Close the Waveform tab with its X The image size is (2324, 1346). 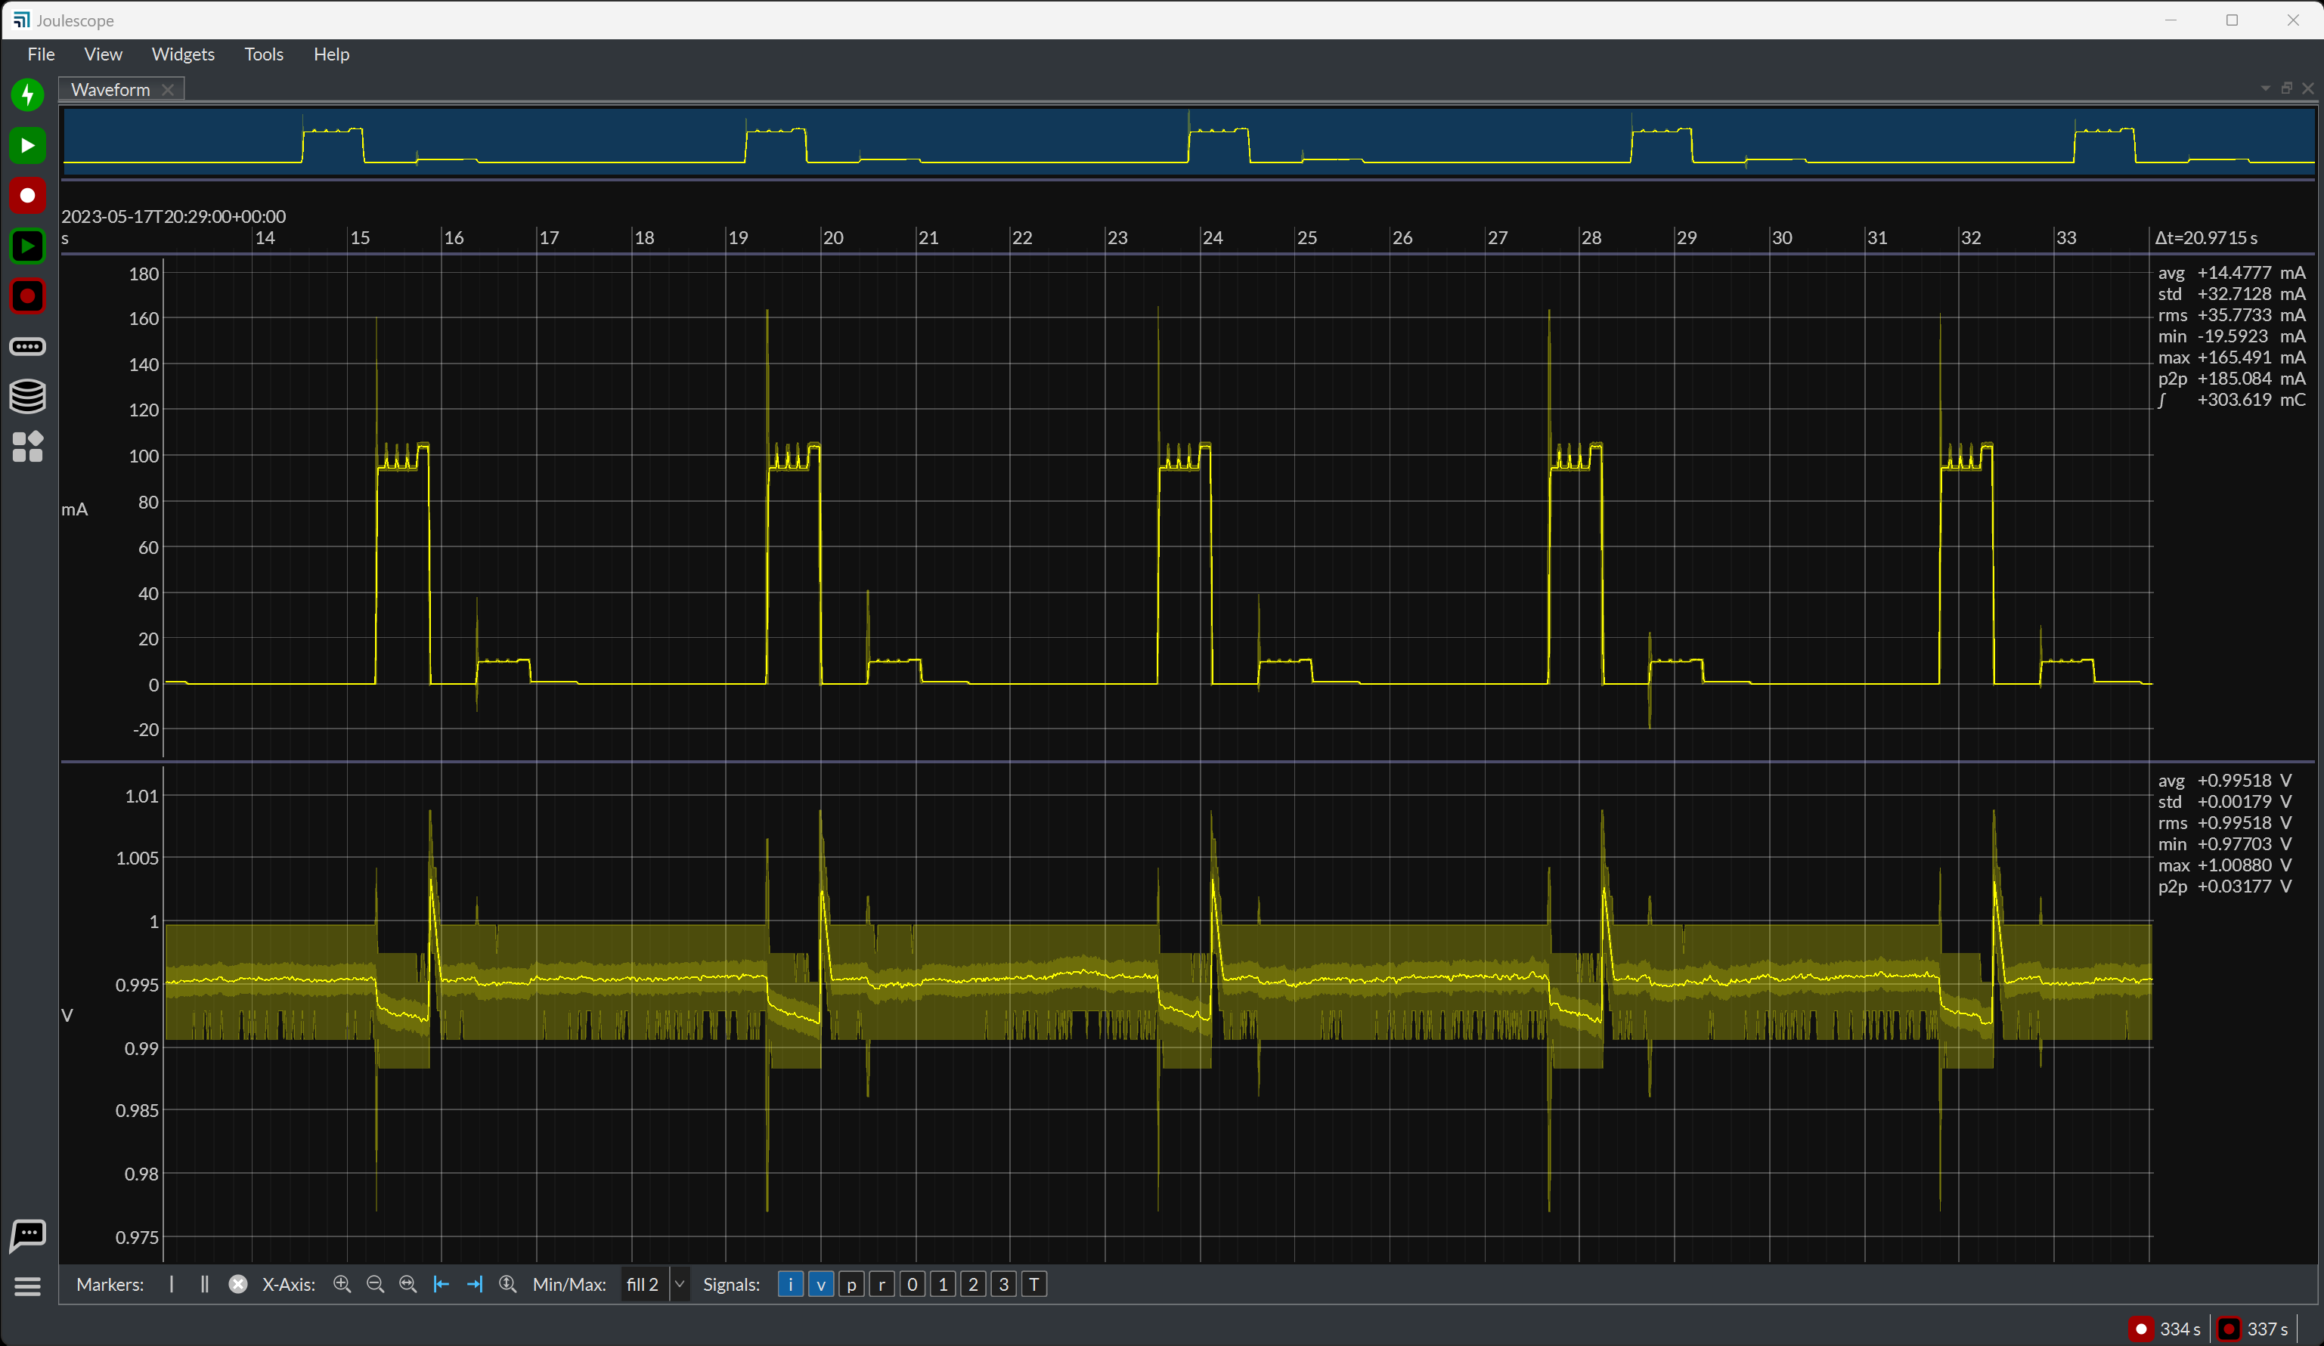coord(168,89)
